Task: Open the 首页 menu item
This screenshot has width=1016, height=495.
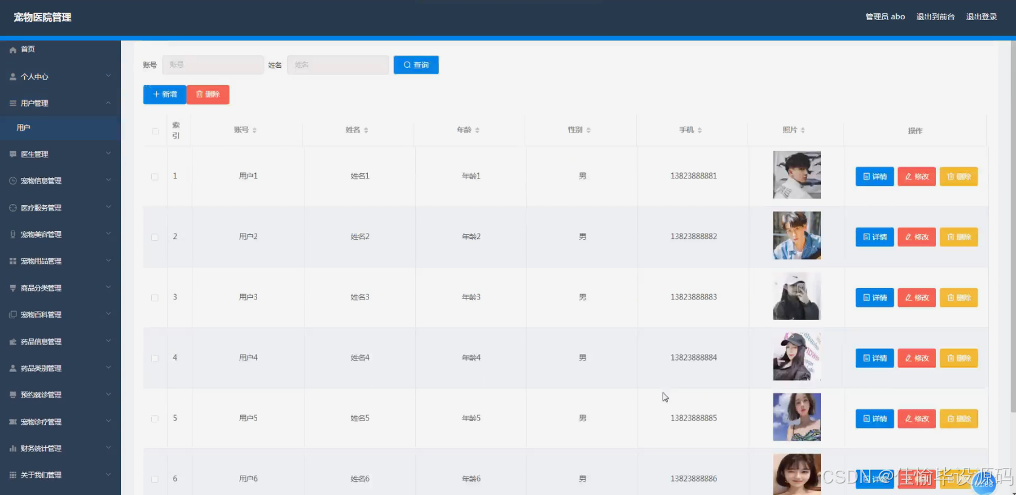Action: pyautogui.click(x=61, y=50)
